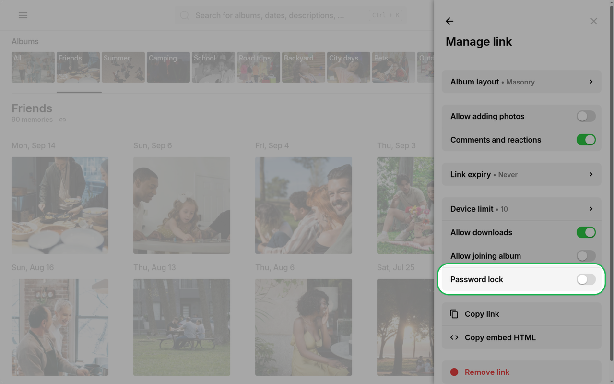
Task: Open the Mon, Sep 14 photo
Action: click(x=60, y=205)
